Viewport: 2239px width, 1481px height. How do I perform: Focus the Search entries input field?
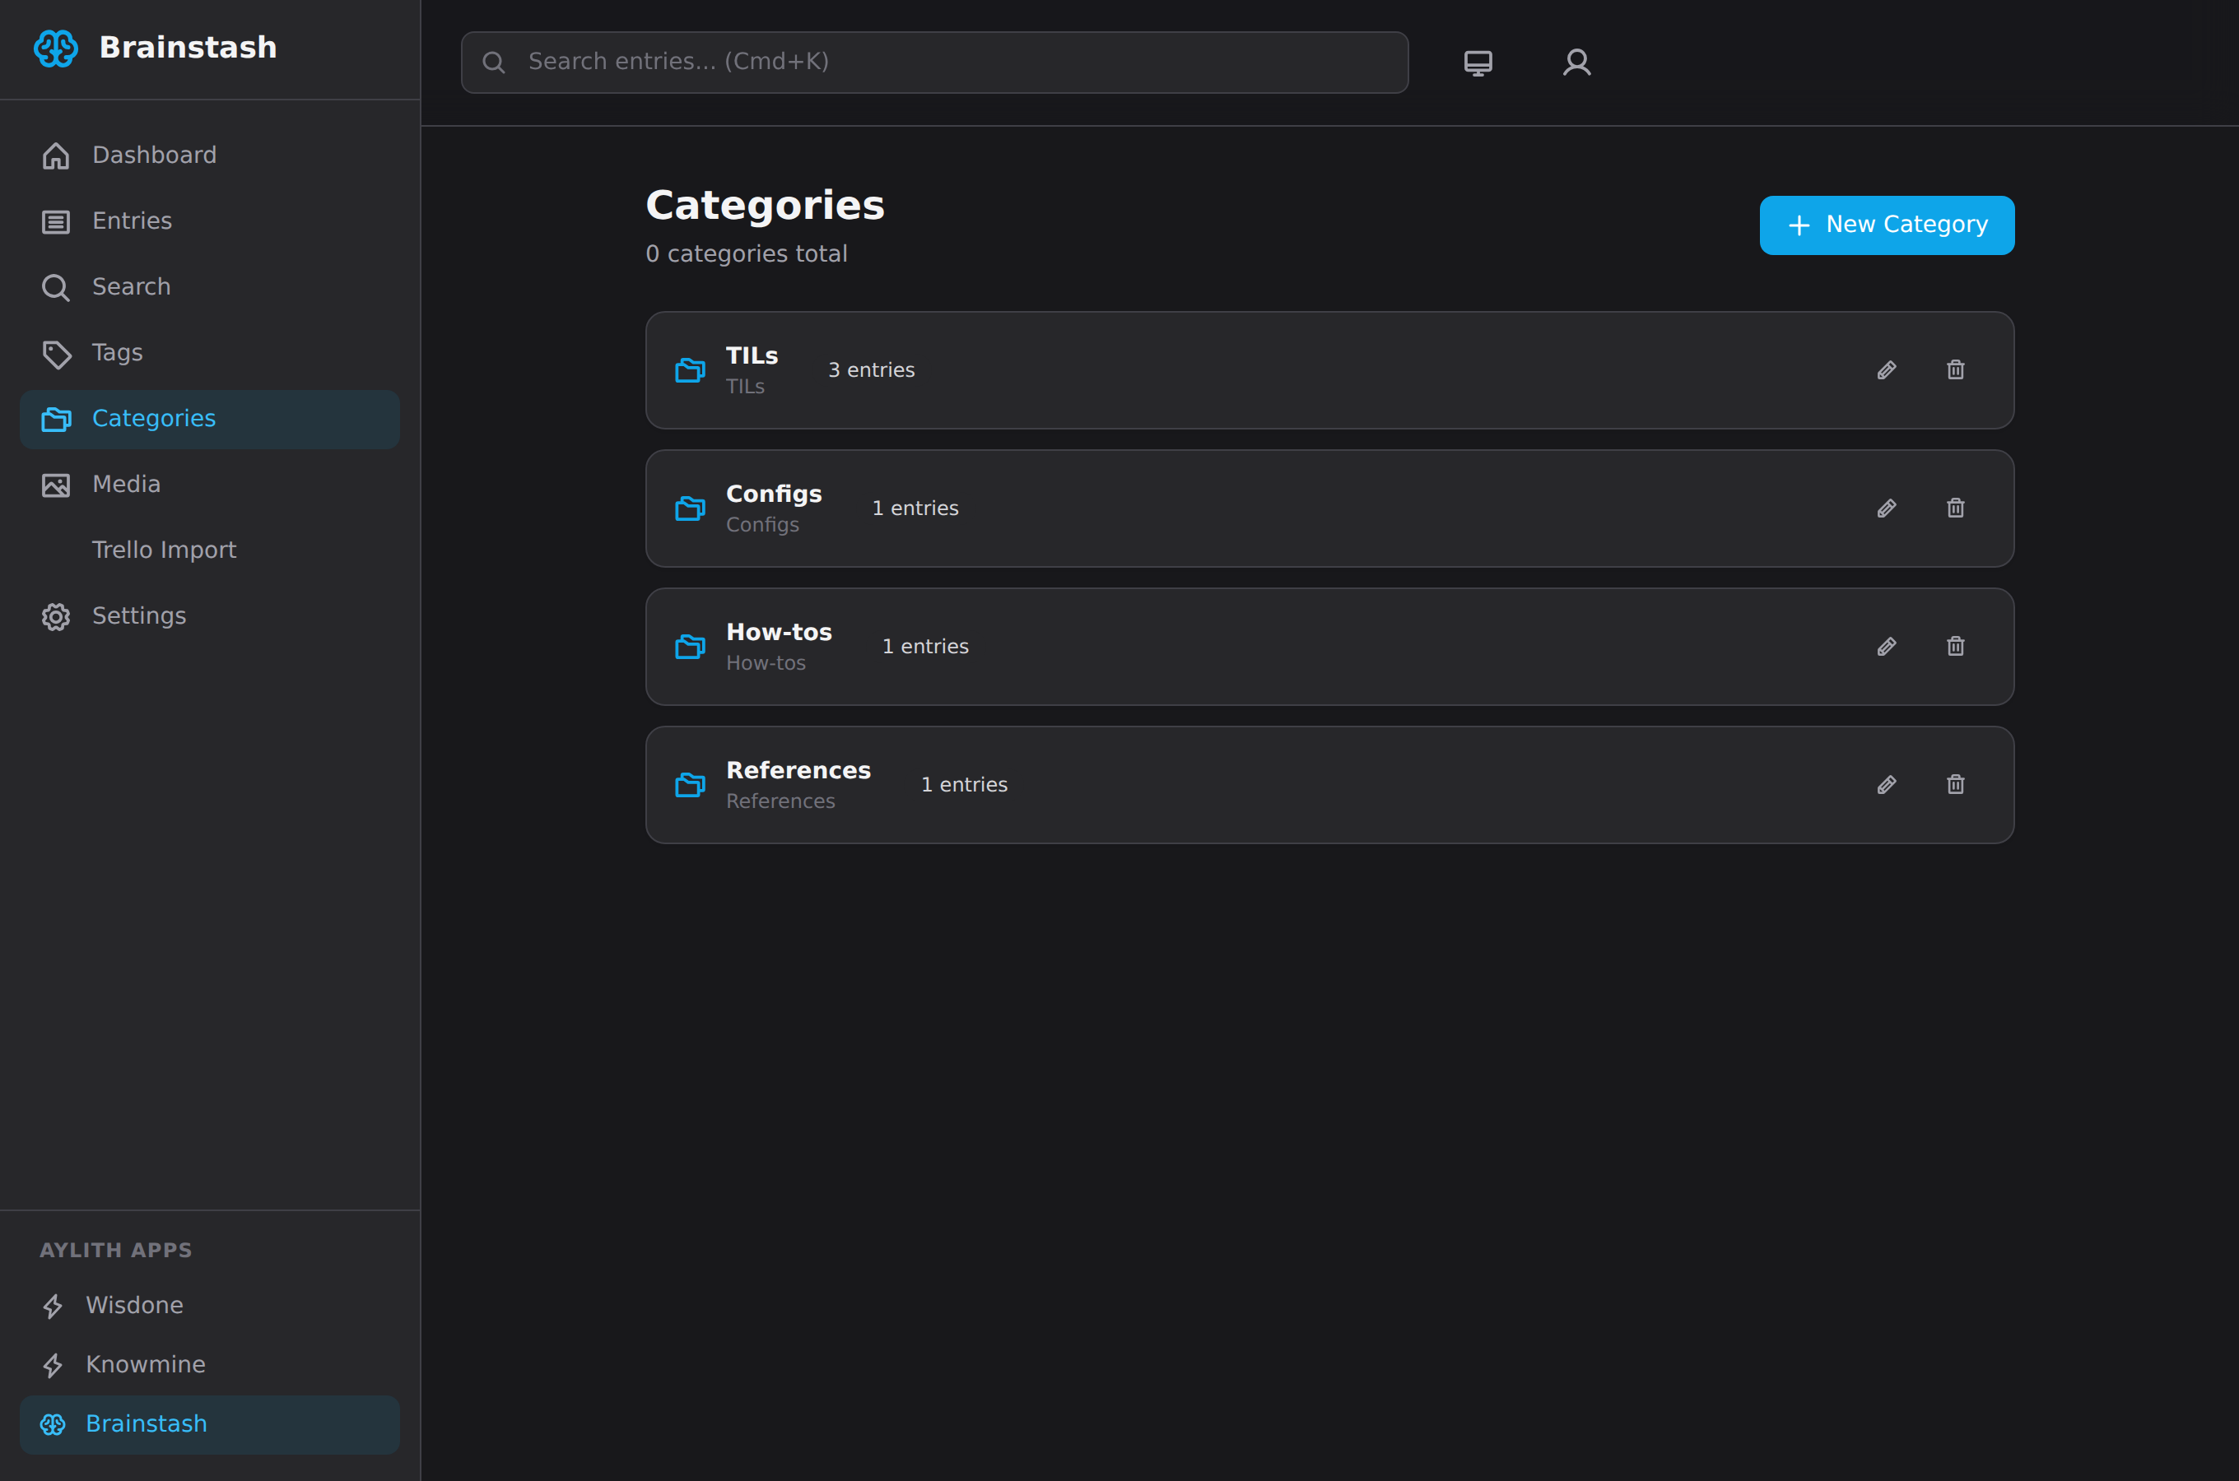(x=934, y=63)
